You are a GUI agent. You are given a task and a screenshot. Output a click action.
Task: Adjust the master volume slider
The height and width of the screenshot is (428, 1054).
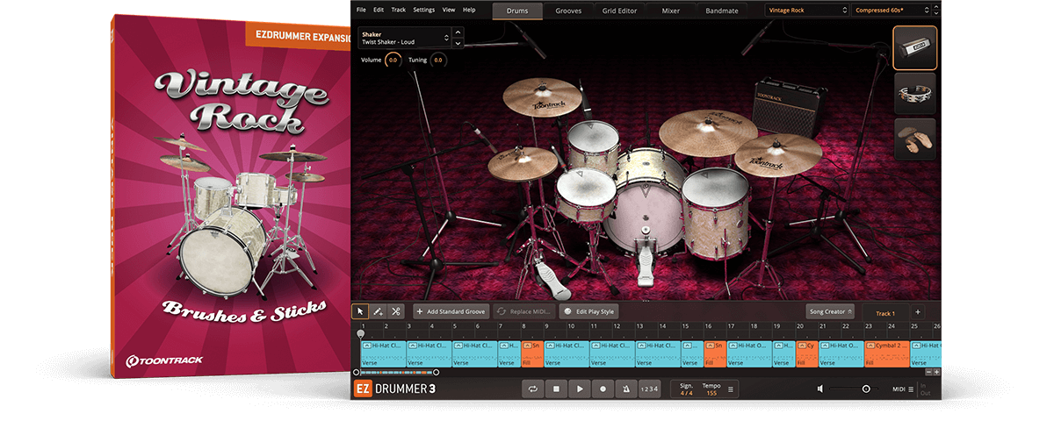click(x=866, y=389)
